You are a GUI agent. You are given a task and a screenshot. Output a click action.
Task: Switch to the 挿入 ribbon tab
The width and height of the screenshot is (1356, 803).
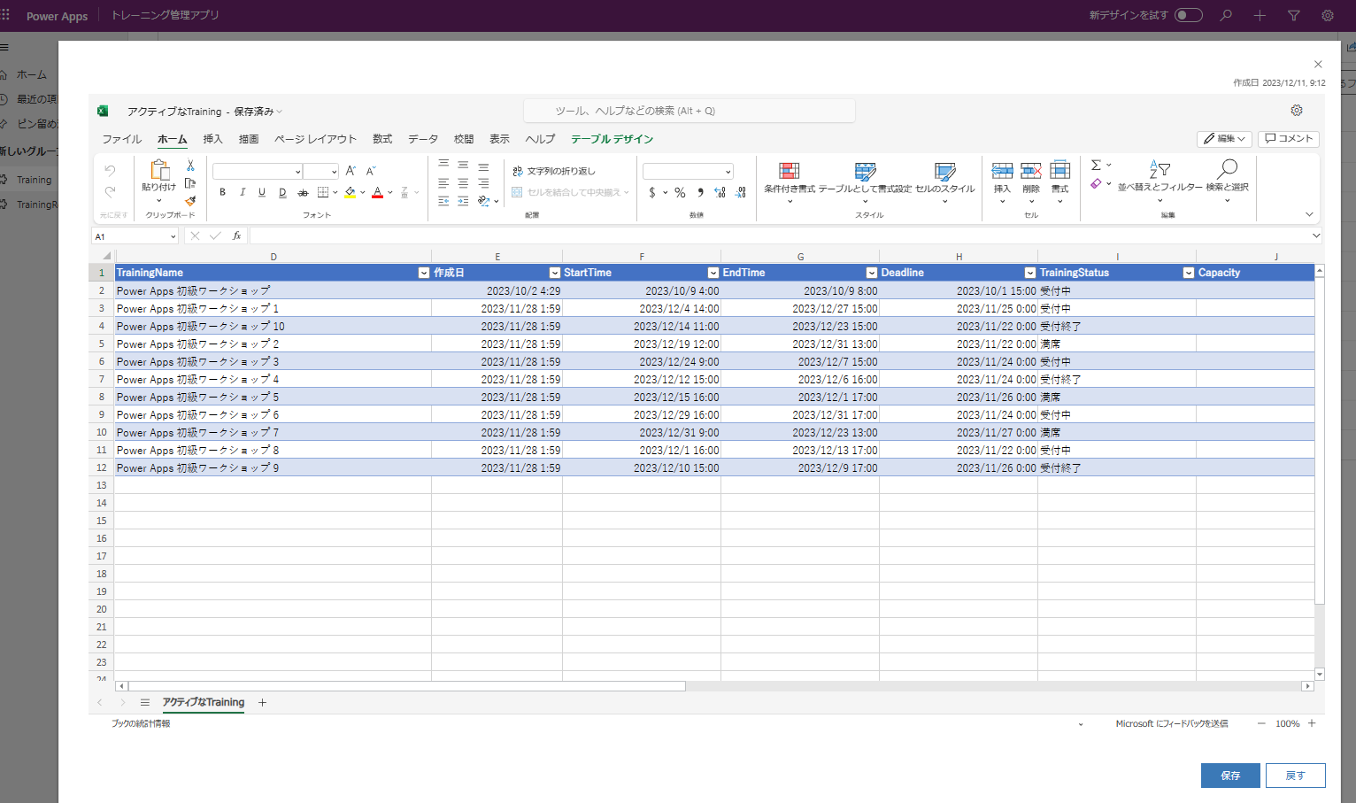point(212,139)
